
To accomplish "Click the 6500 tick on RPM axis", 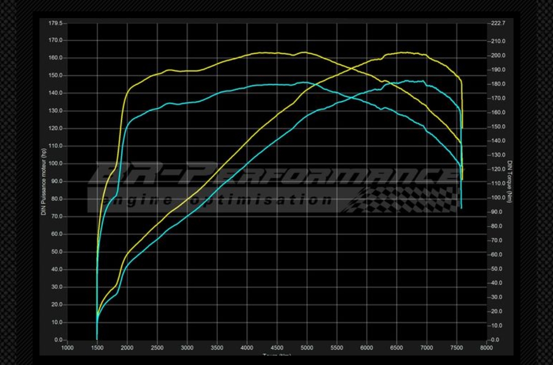I will click(x=397, y=348).
